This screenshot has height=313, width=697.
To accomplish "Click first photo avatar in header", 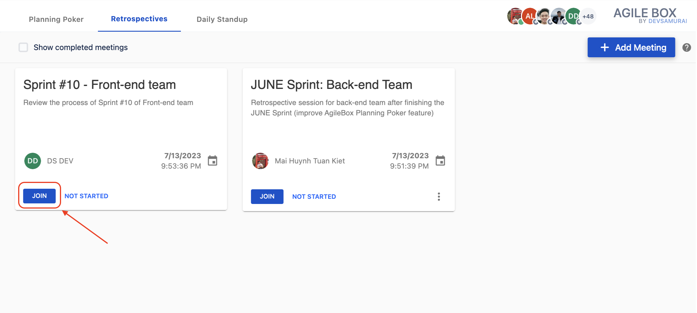I will [x=514, y=16].
